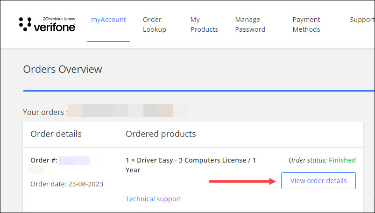
Task: Click the Verifone dots logo icon
Action: [x=25, y=24]
